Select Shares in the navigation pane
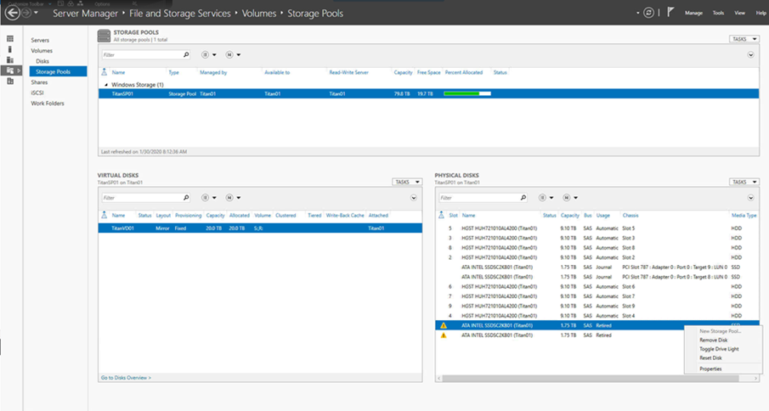 click(x=39, y=82)
